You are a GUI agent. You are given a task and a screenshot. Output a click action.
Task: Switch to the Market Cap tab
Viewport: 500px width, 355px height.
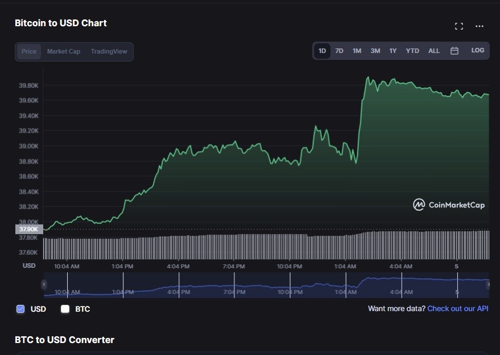coord(63,51)
